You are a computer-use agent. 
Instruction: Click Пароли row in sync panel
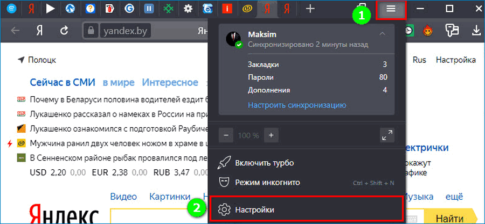(x=317, y=77)
